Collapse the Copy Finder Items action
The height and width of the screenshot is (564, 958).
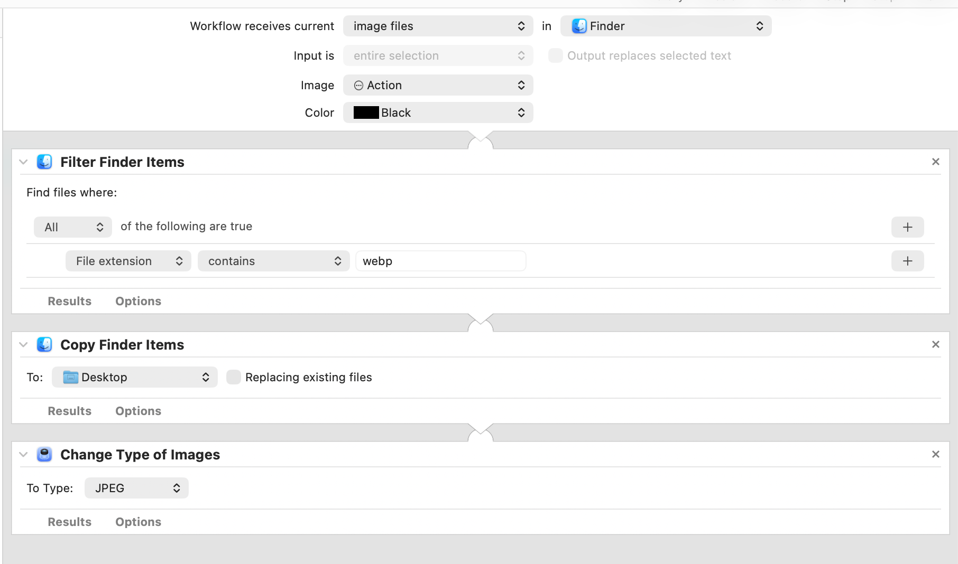(23, 344)
